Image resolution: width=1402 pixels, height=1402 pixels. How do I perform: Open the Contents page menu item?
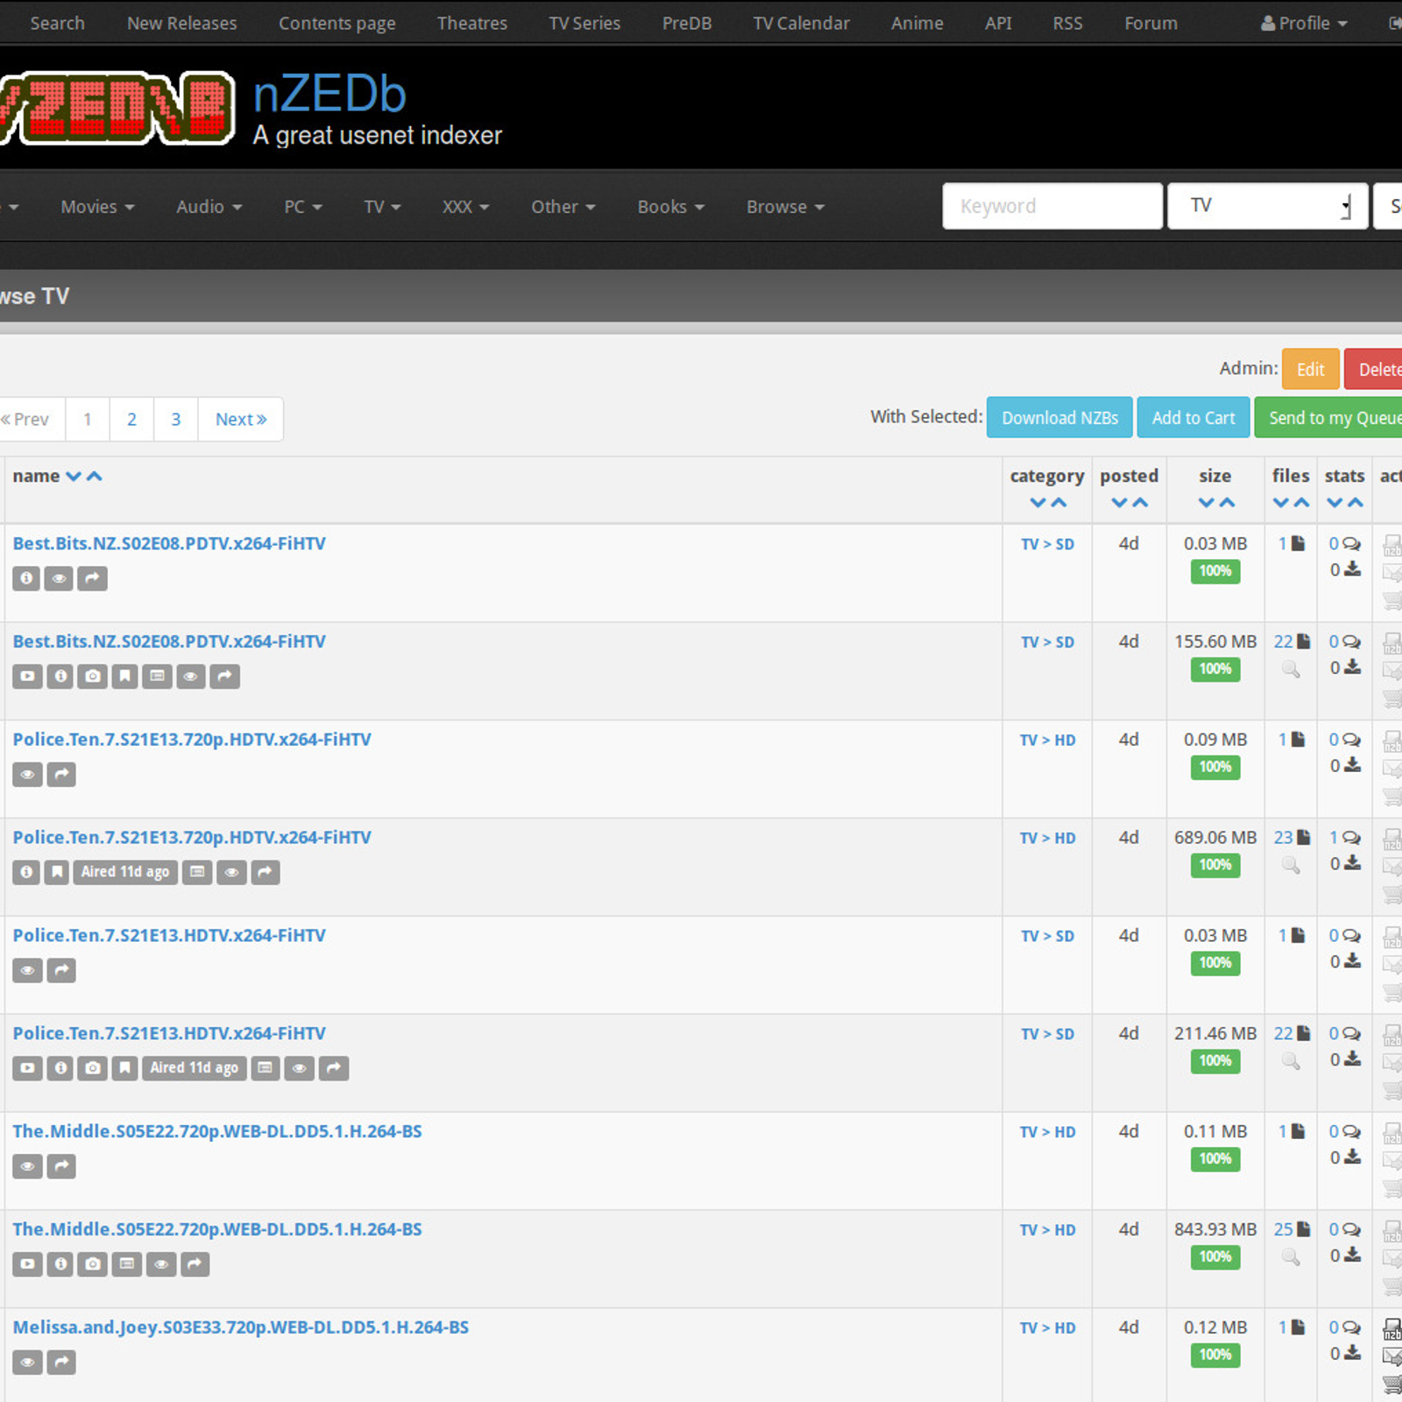click(337, 24)
